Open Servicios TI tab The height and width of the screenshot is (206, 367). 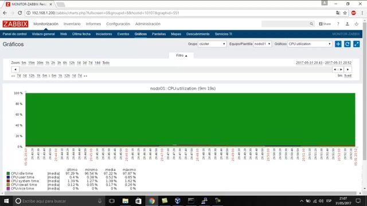pyautogui.click(x=223, y=34)
